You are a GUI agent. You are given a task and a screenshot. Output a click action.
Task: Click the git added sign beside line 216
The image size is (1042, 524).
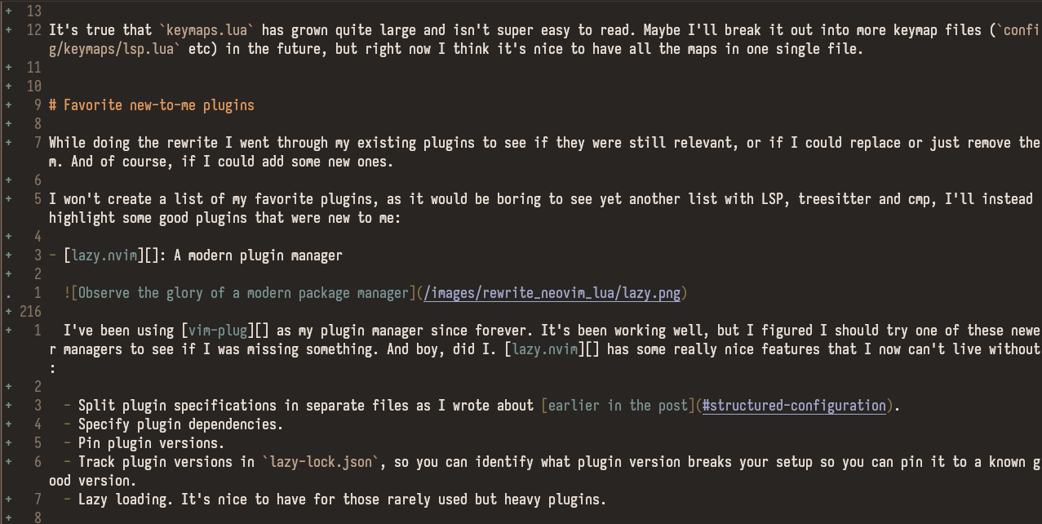[x=8, y=312]
